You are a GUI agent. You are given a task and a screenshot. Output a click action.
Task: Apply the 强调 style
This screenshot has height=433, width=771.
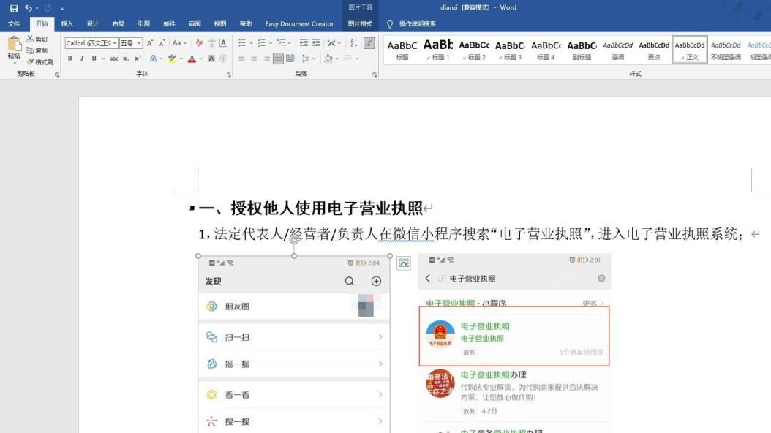[618, 50]
